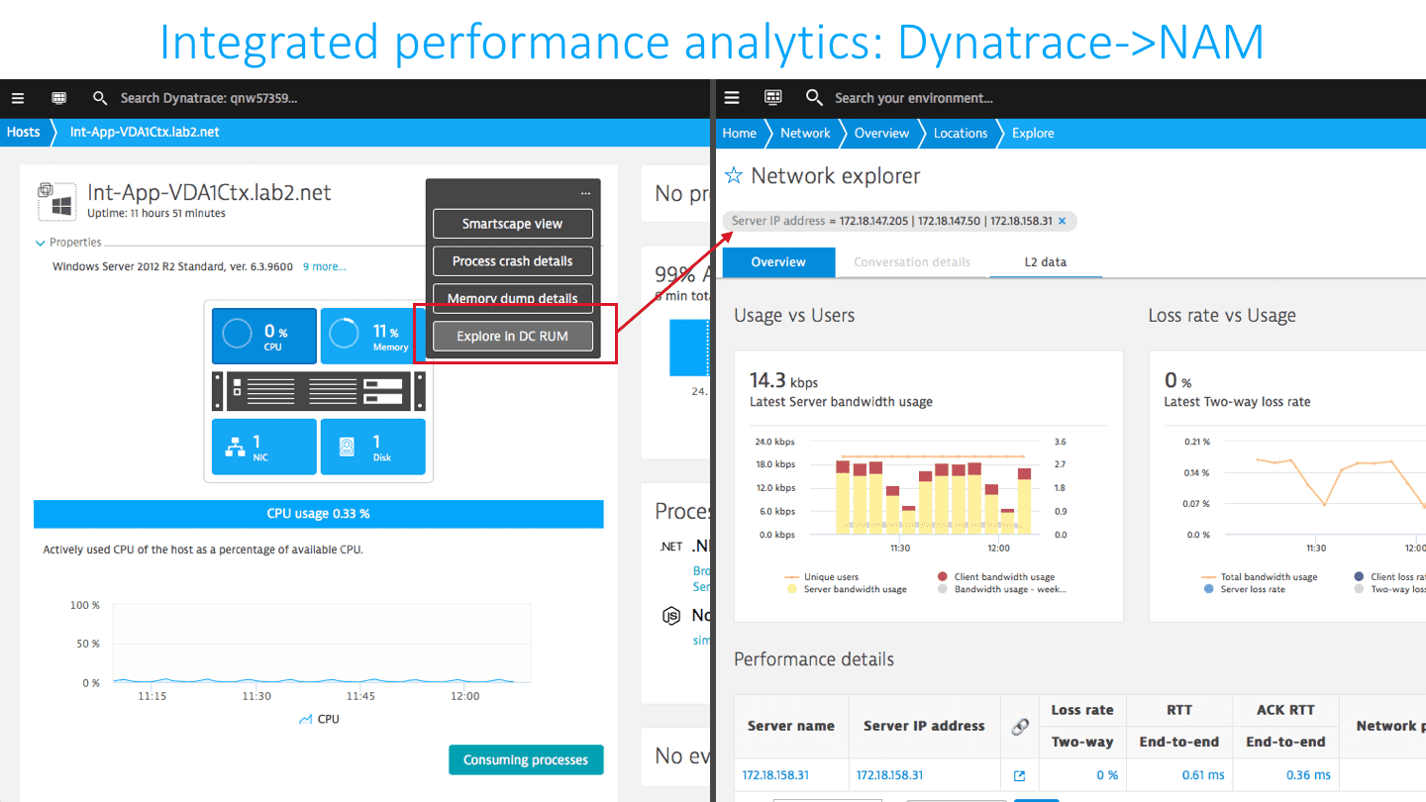Click Smartscape view button
The height and width of the screenshot is (802, 1426).
tap(512, 224)
